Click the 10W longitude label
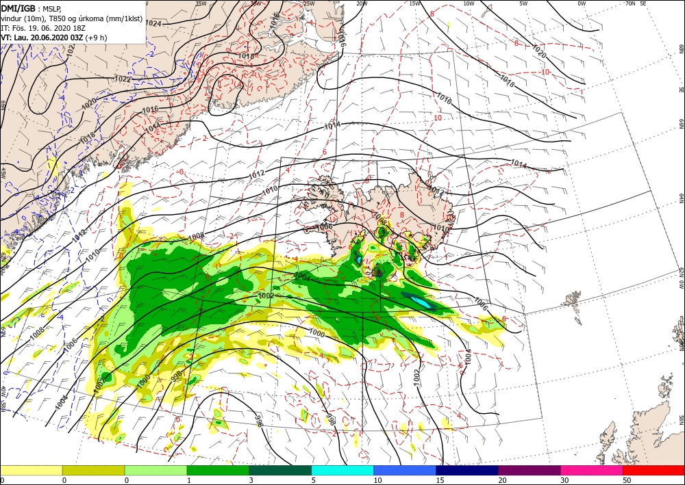 469,3
